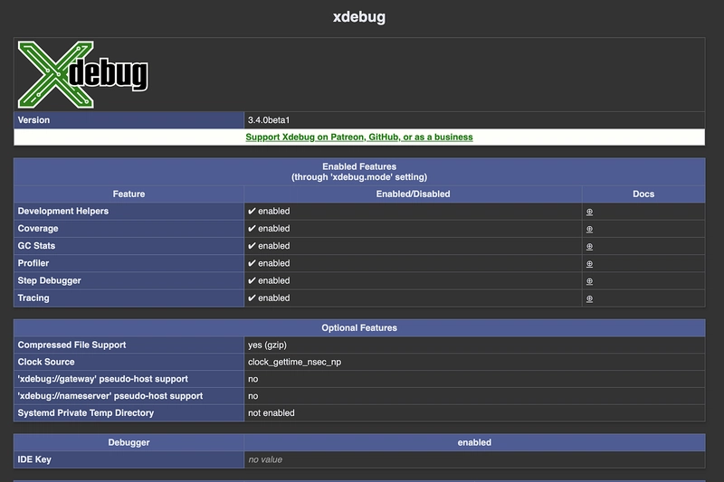724x482 pixels.
Task: Select 'xdebug://nameserver' pseudo-host support label
Action: click(129, 396)
